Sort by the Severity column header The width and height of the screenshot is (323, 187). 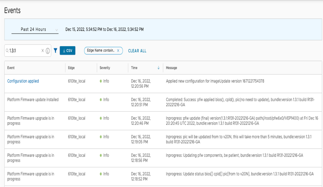coord(105,68)
